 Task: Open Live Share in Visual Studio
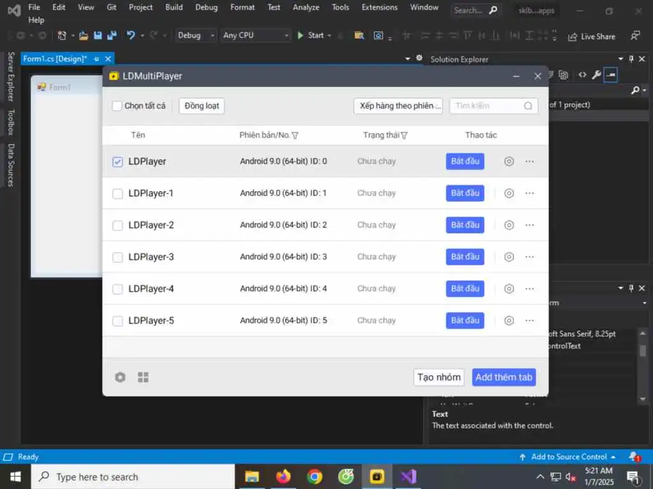click(592, 36)
